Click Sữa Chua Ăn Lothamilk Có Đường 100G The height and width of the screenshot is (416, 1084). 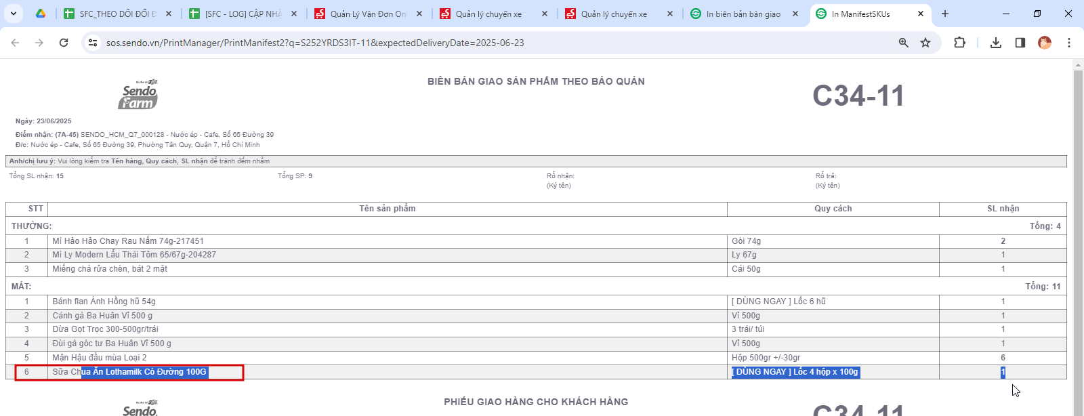(x=129, y=372)
